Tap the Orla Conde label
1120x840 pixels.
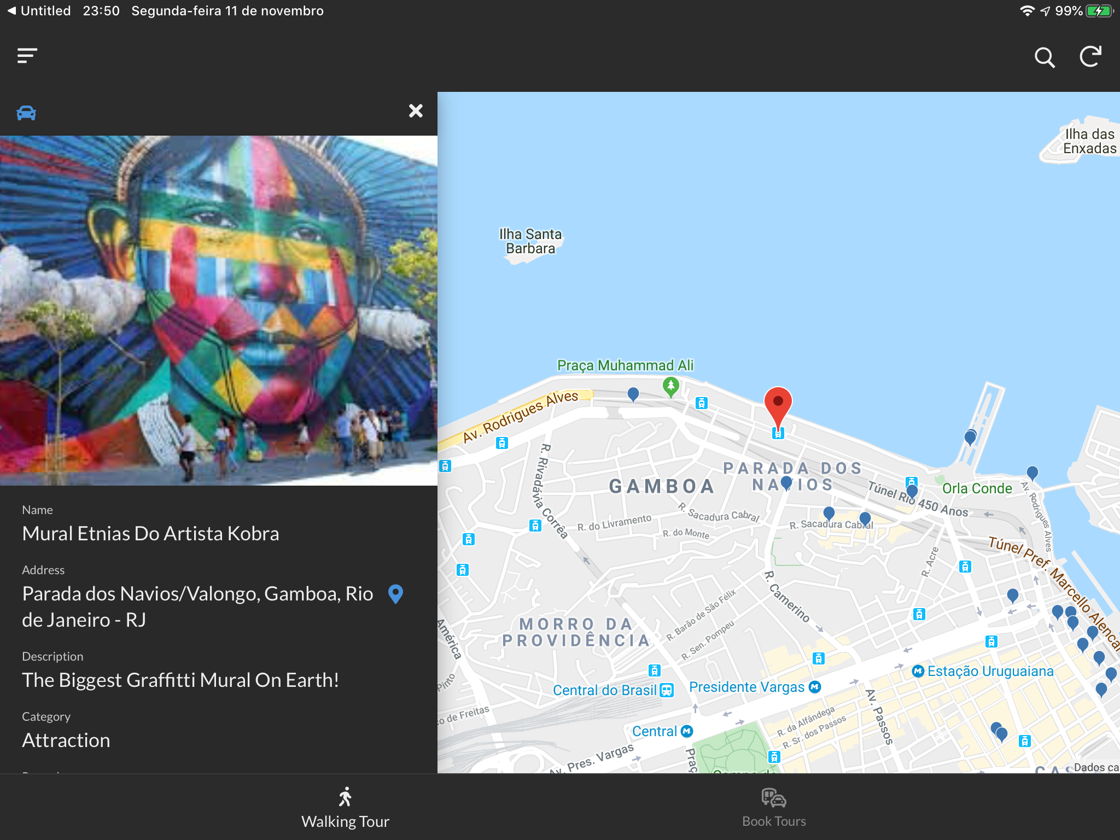click(977, 488)
